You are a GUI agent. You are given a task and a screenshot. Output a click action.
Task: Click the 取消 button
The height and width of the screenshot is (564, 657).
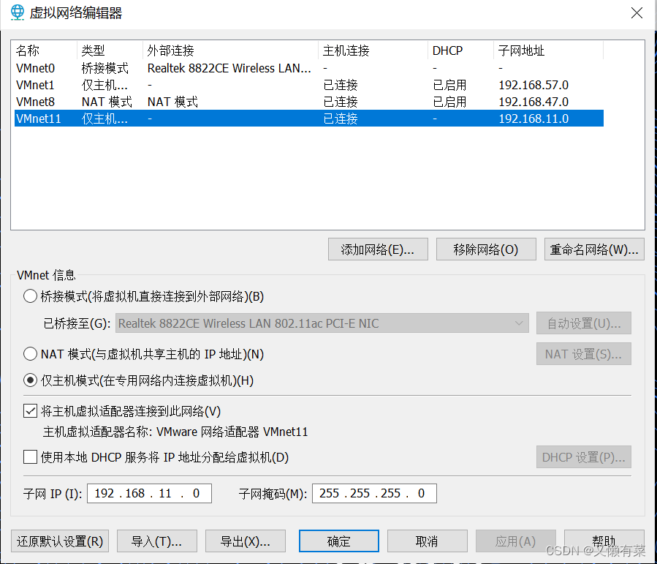click(x=428, y=541)
